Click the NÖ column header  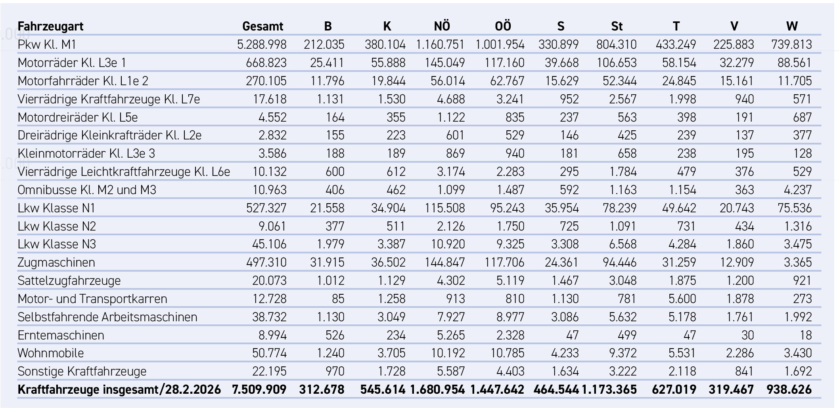pos(442,26)
